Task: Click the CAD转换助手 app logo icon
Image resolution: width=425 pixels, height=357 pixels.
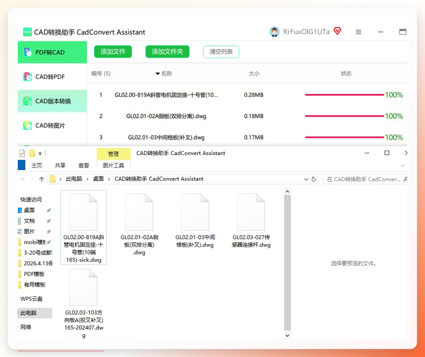Action: coord(27,32)
